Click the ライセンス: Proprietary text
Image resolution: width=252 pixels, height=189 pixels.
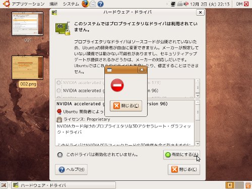87,119
